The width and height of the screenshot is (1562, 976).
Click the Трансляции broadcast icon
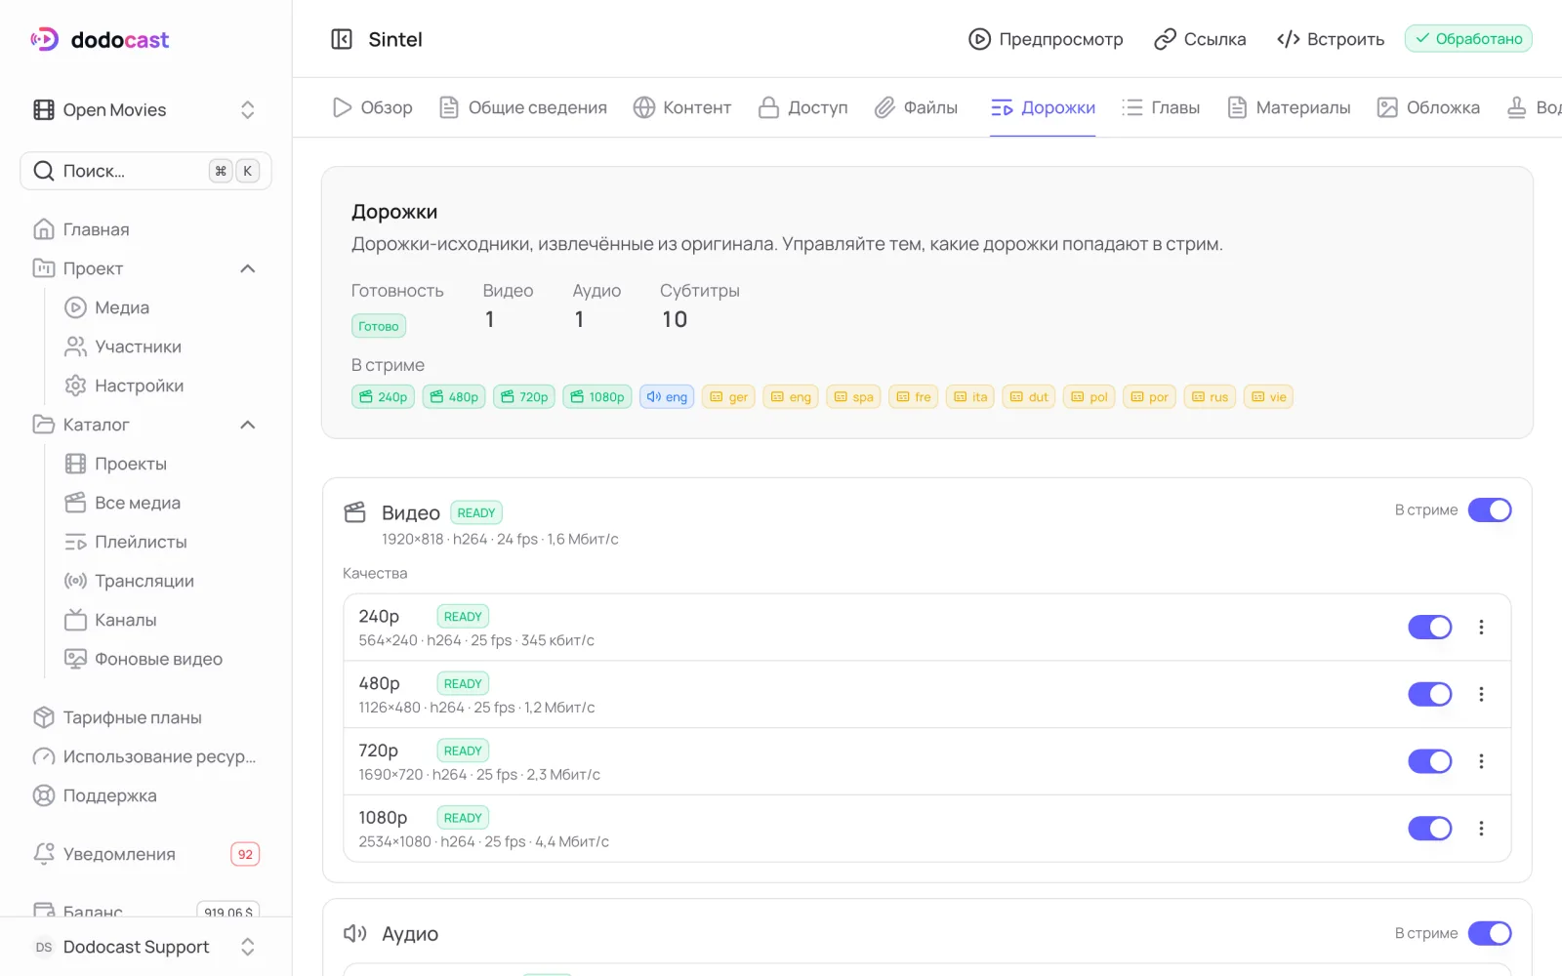(x=75, y=581)
